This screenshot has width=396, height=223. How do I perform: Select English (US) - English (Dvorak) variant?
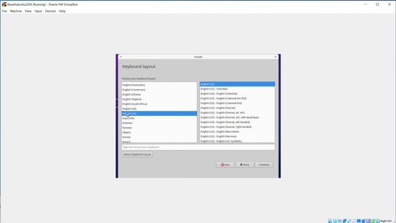[237, 108]
